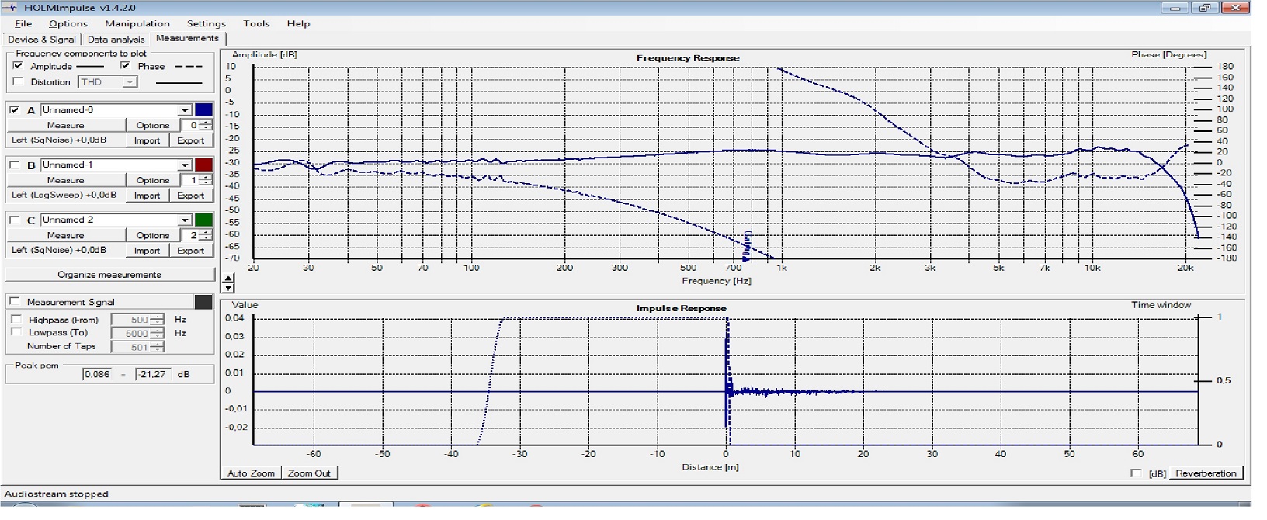Click the up arrow between the two graphs
Viewport: 1267px width, 520px height.
coord(228,279)
